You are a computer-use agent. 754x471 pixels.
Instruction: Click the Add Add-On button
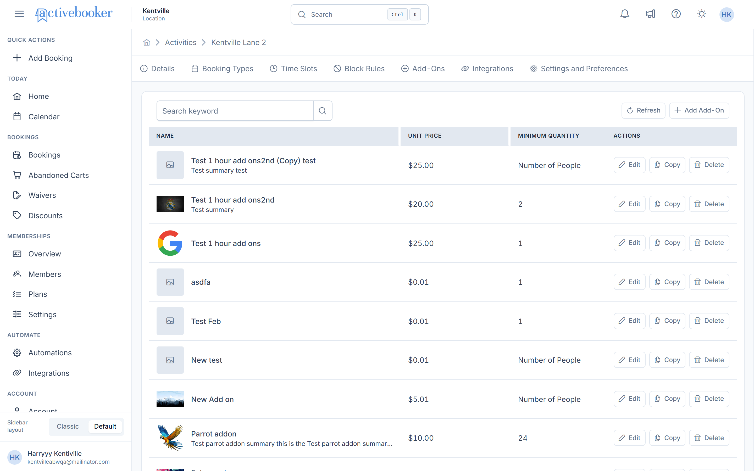[x=699, y=110]
